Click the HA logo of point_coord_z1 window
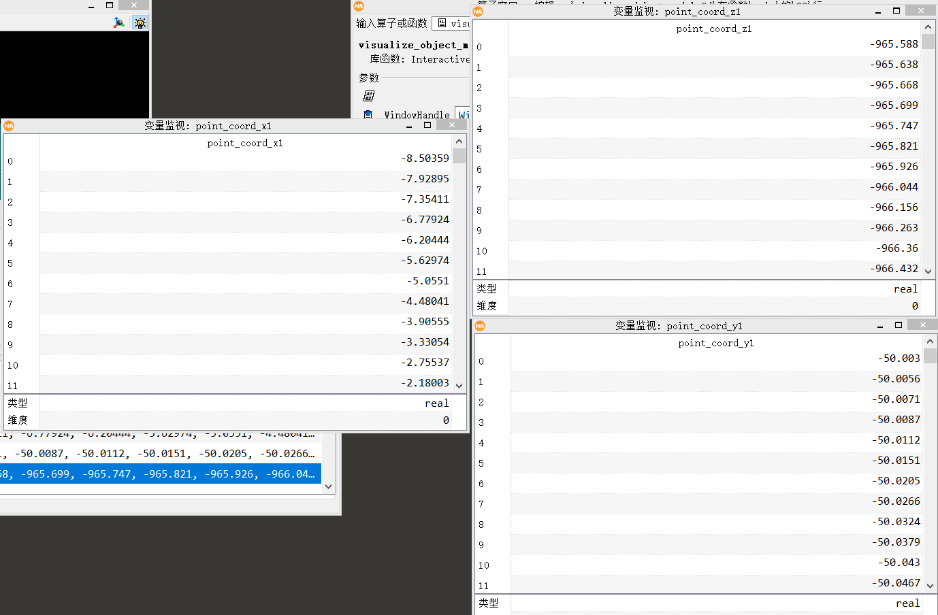This screenshot has width=938, height=615. click(478, 12)
